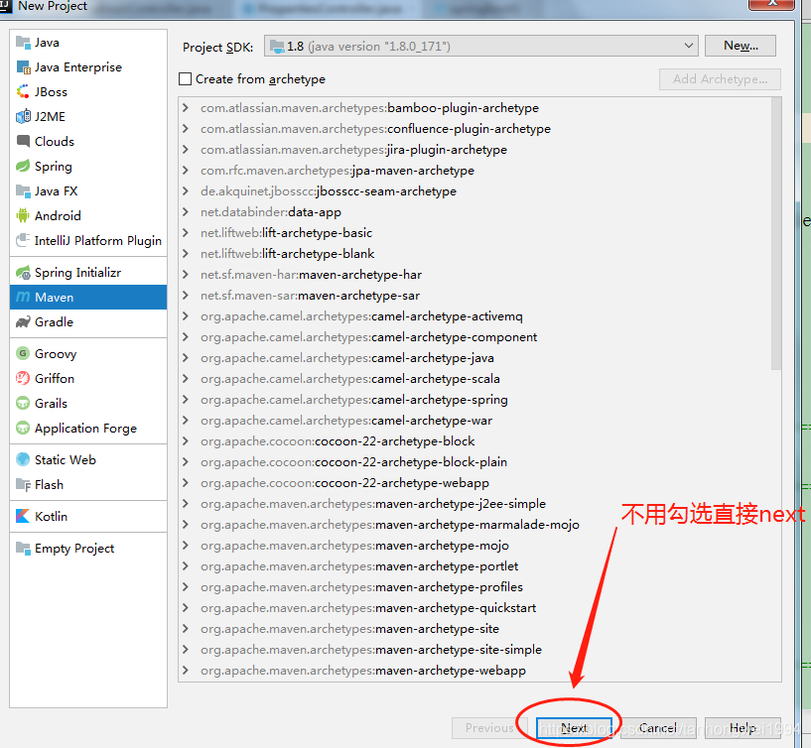Click the Next button
The width and height of the screenshot is (811, 748).
coord(574,728)
